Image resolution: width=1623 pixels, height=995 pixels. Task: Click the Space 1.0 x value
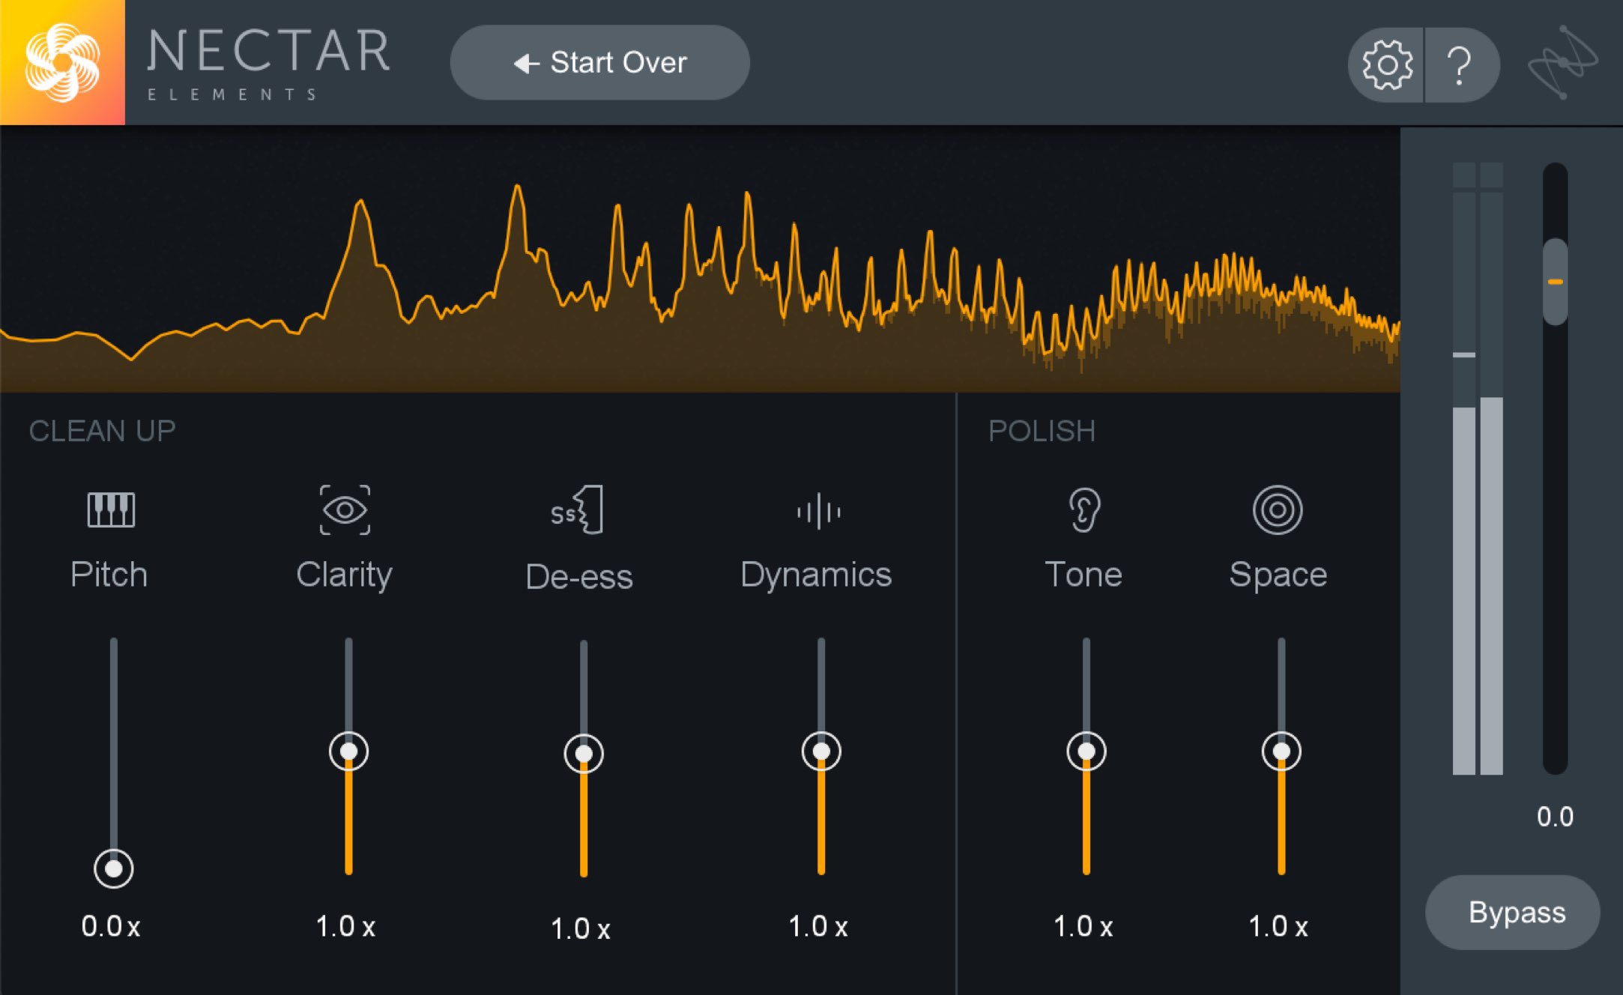coord(1278,927)
